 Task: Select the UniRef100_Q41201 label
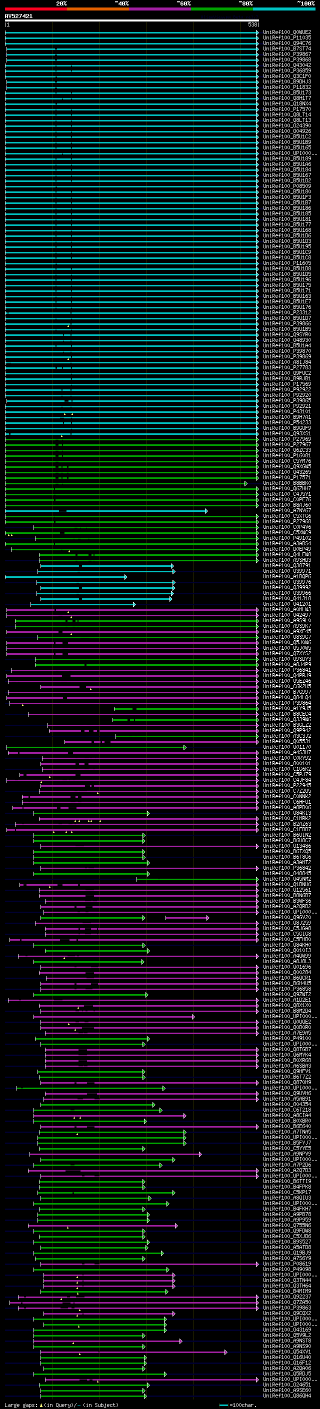pos(287,604)
